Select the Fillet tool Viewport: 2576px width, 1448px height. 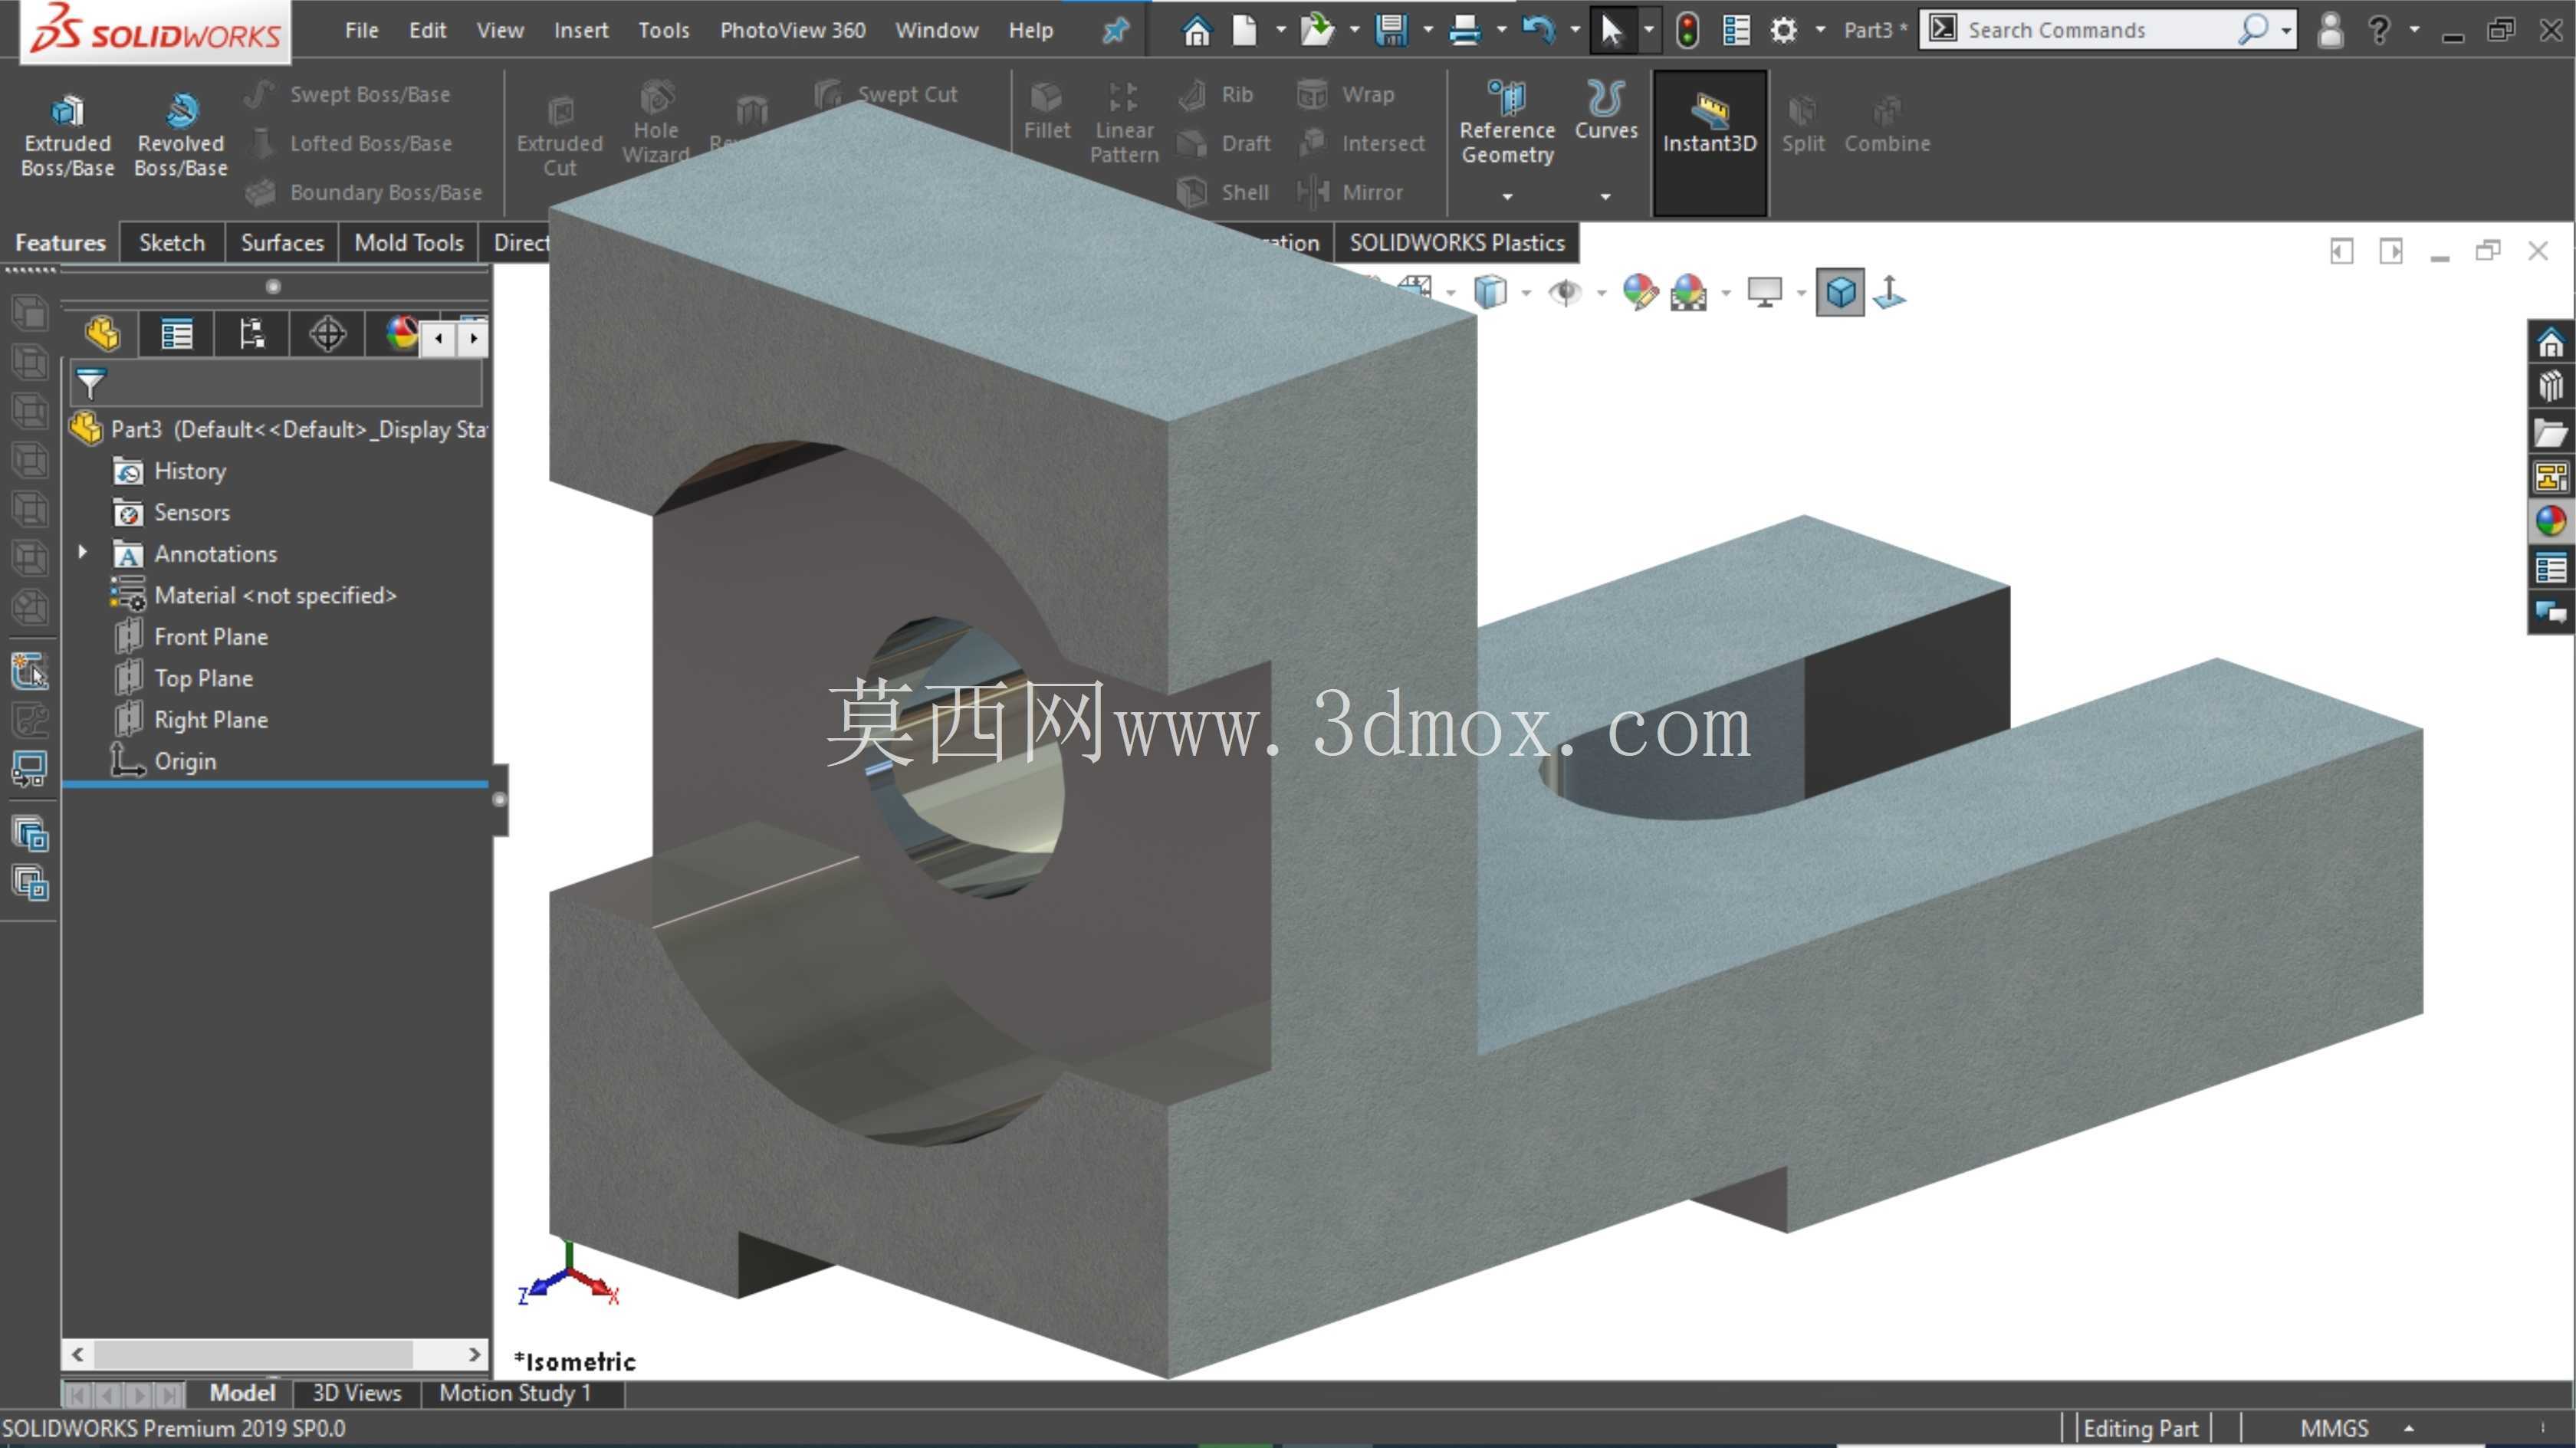1047,112
